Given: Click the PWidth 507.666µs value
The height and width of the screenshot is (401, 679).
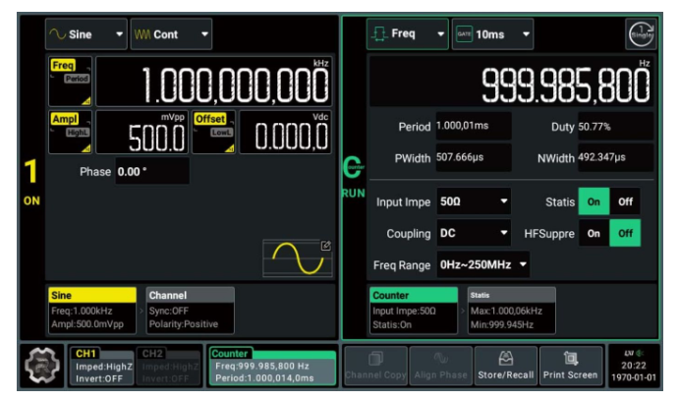Looking at the screenshot, I should (x=474, y=157).
